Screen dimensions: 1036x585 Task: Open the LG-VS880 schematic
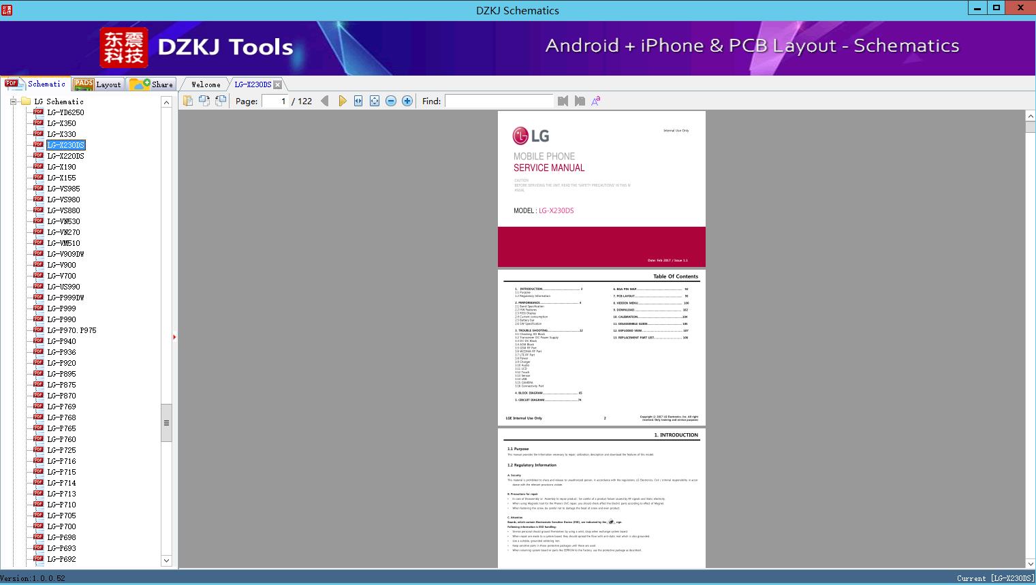[63, 210]
